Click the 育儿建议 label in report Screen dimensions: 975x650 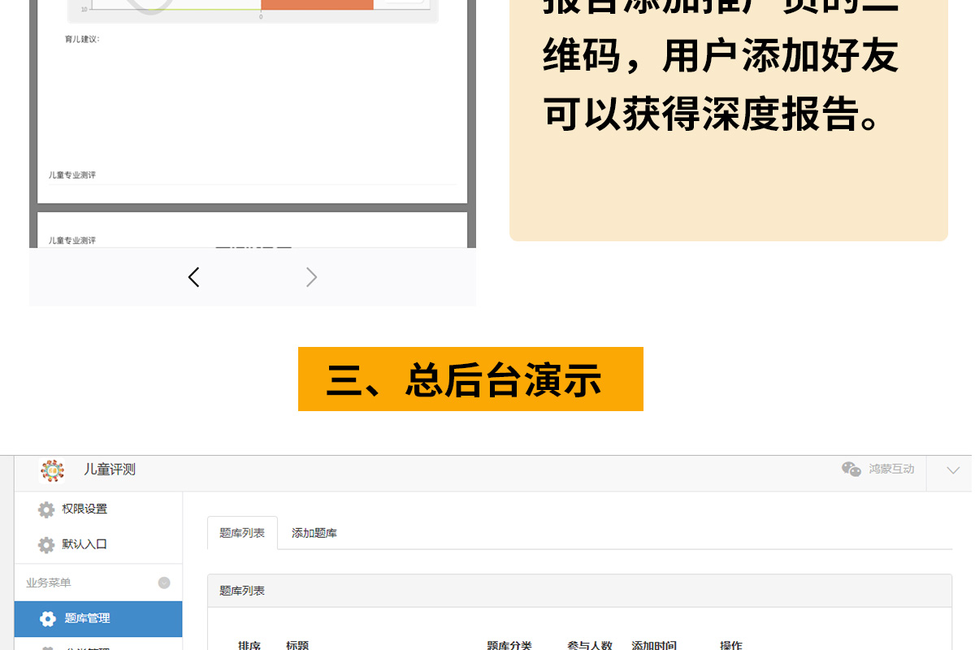pos(82,39)
